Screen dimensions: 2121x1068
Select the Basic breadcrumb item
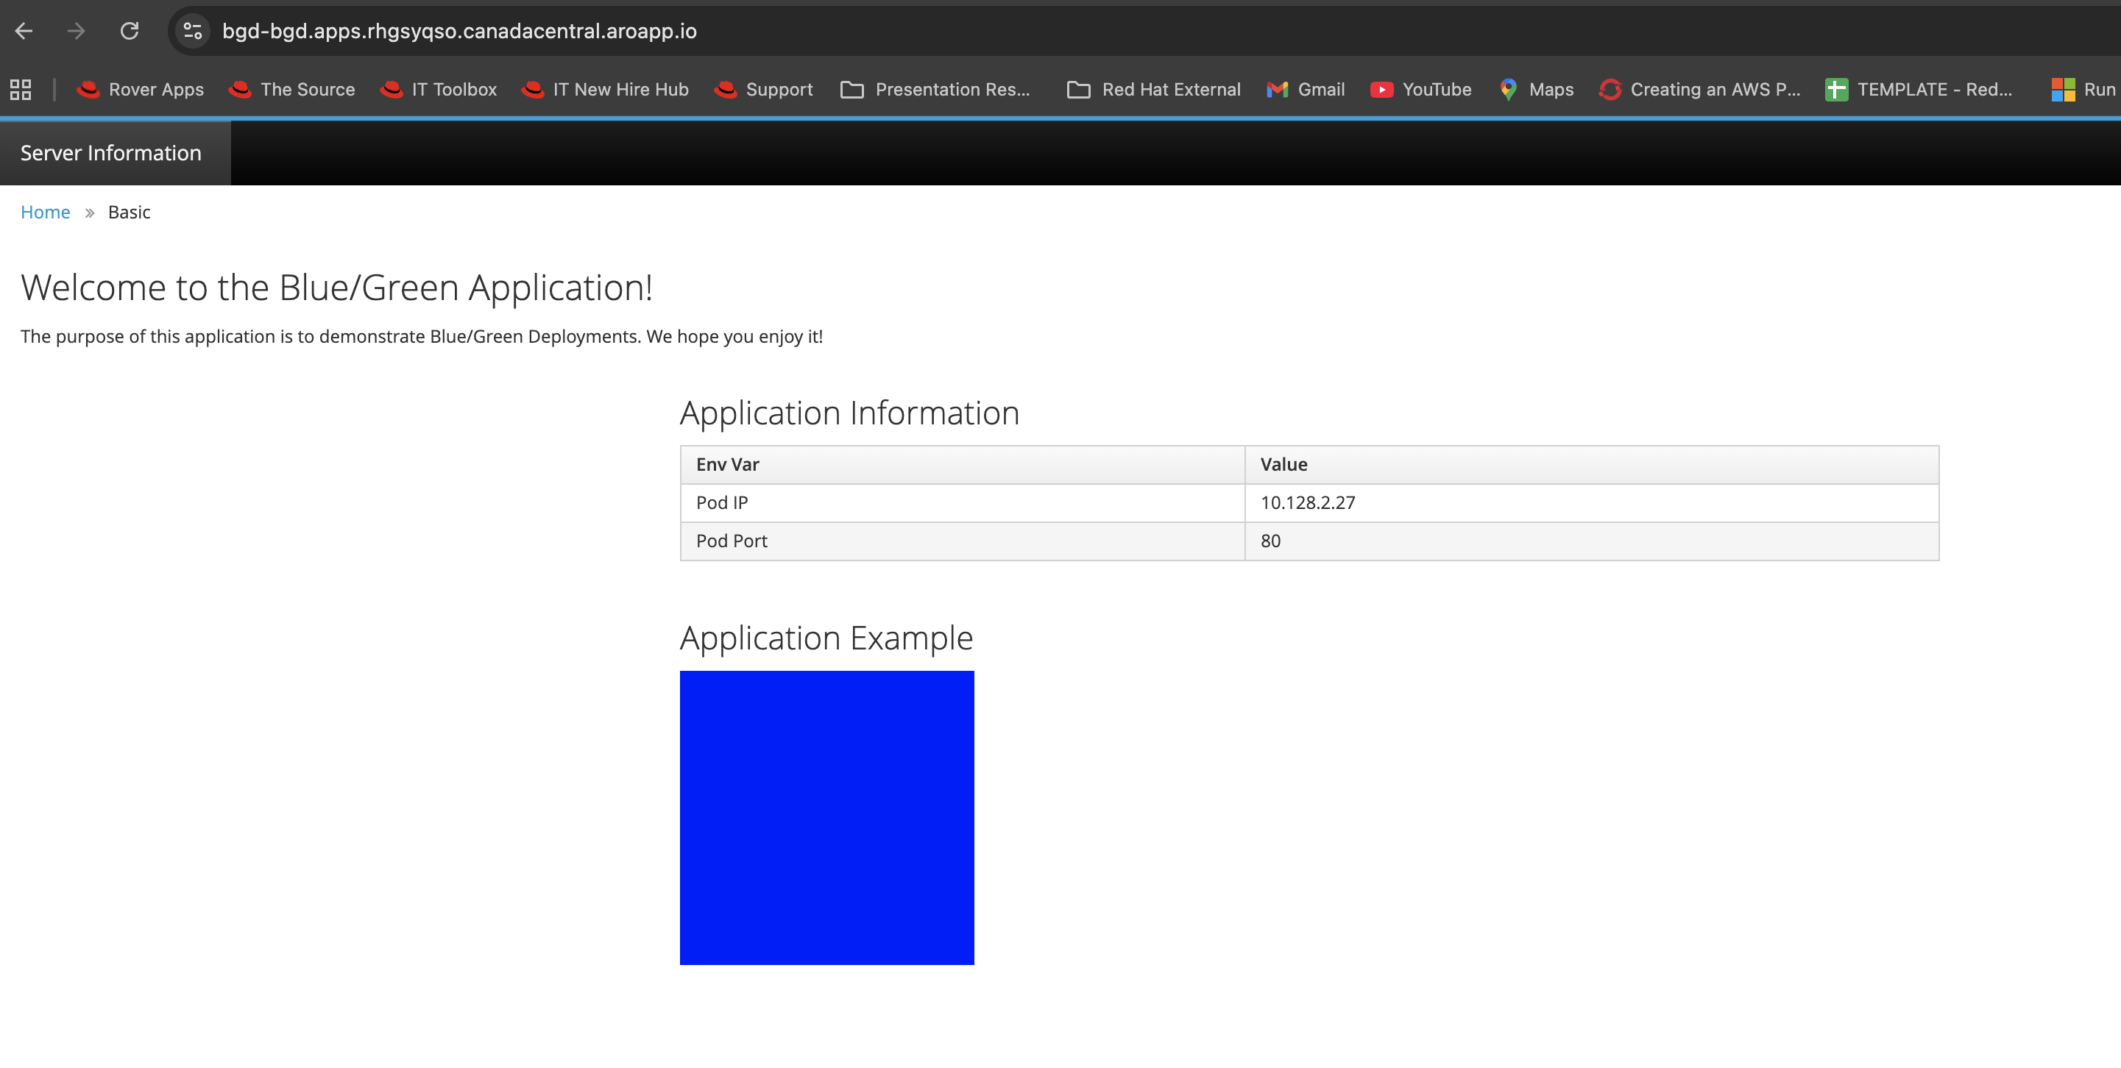130,211
